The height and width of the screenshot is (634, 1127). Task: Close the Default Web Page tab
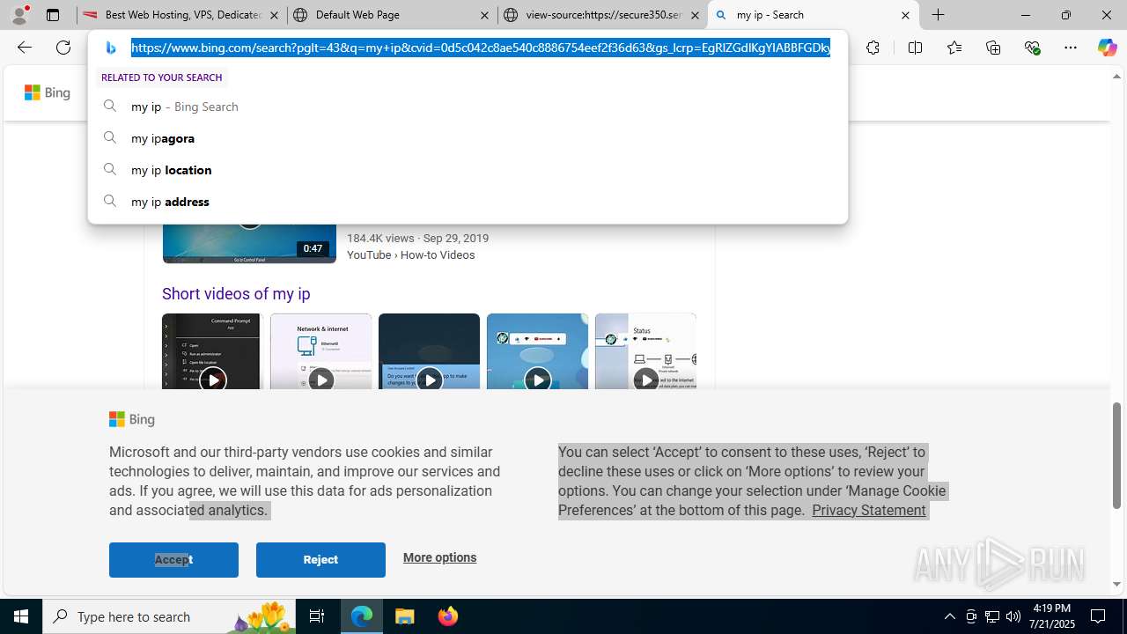click(484, 15)
